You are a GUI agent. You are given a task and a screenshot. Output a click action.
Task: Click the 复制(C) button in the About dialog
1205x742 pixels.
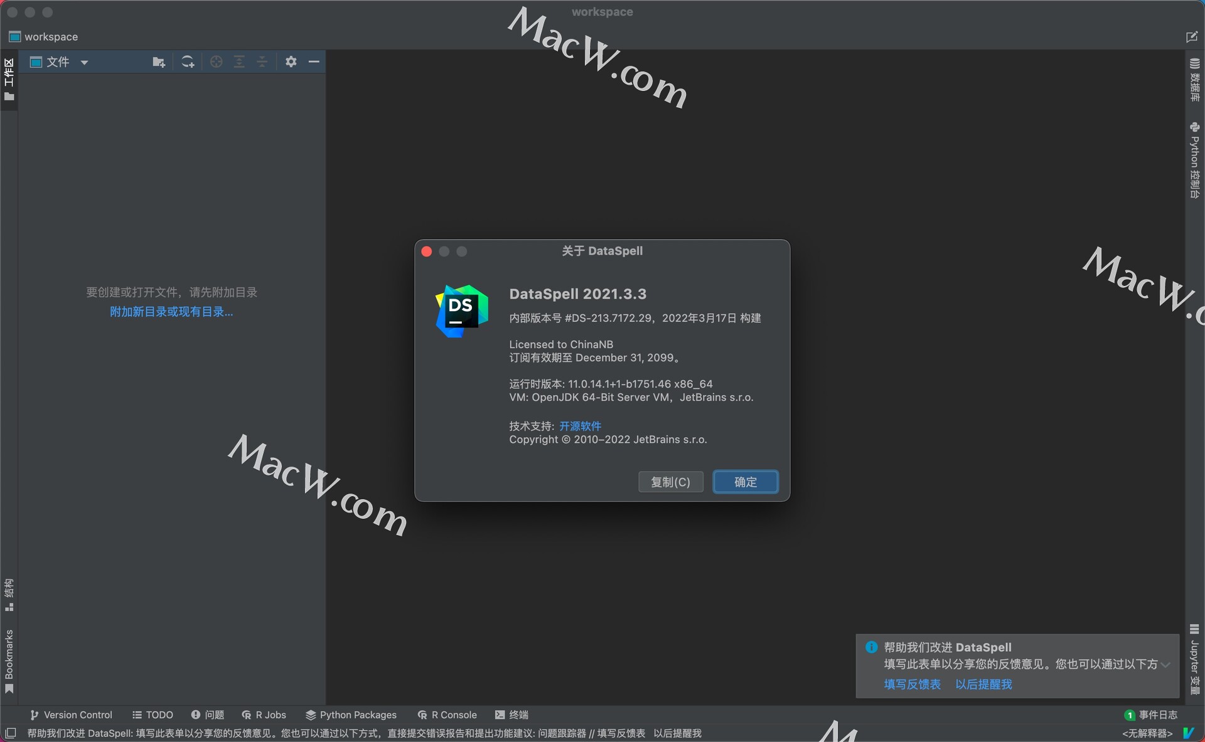tap(670, 482)
